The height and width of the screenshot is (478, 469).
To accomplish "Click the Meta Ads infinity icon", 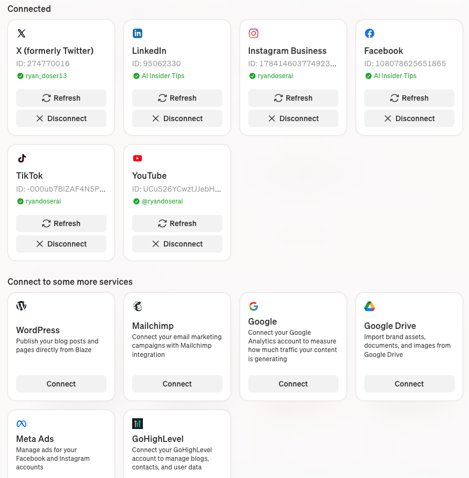I will 21,423.
